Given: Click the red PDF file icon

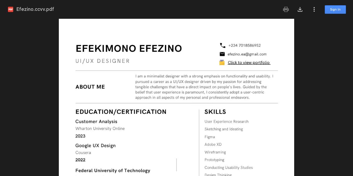Looking at the screenshot, I should tap(11, 9).
